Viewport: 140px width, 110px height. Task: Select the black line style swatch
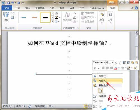pyautogui.click(x=45, y=17)
